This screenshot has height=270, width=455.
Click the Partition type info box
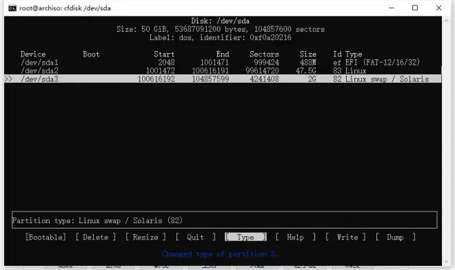coord(224,220)
